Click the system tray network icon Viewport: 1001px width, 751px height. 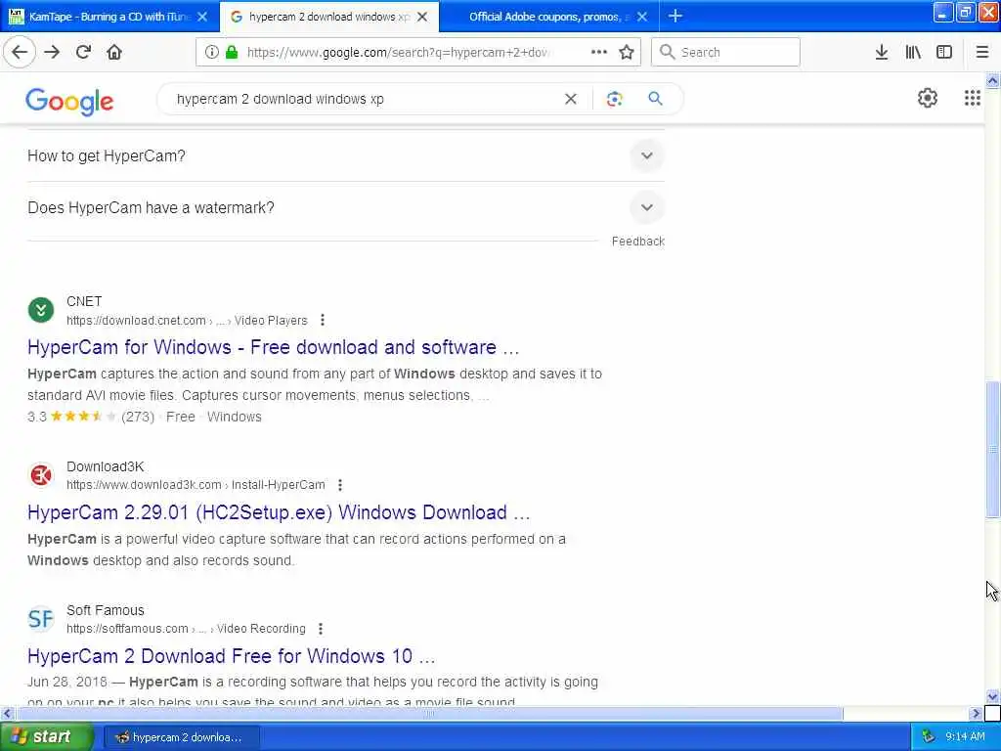[x=929, y=737]
